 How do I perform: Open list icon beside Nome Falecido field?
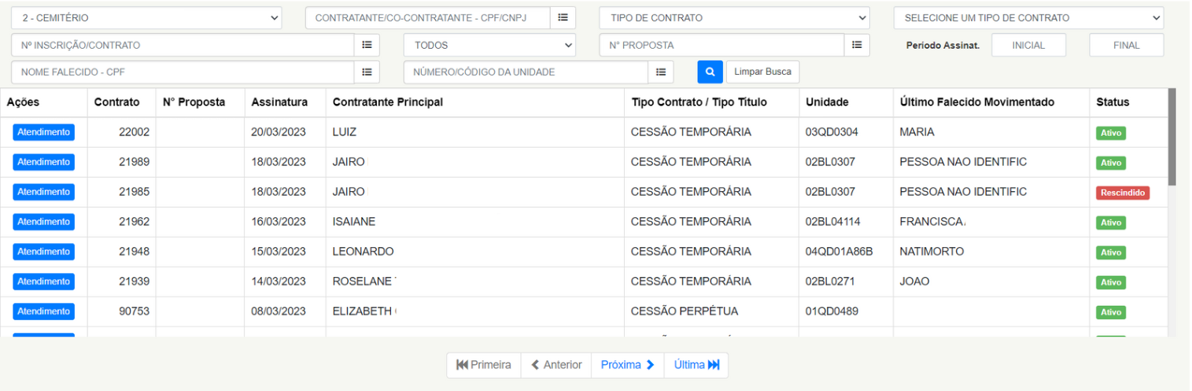[x=367, y=72]
